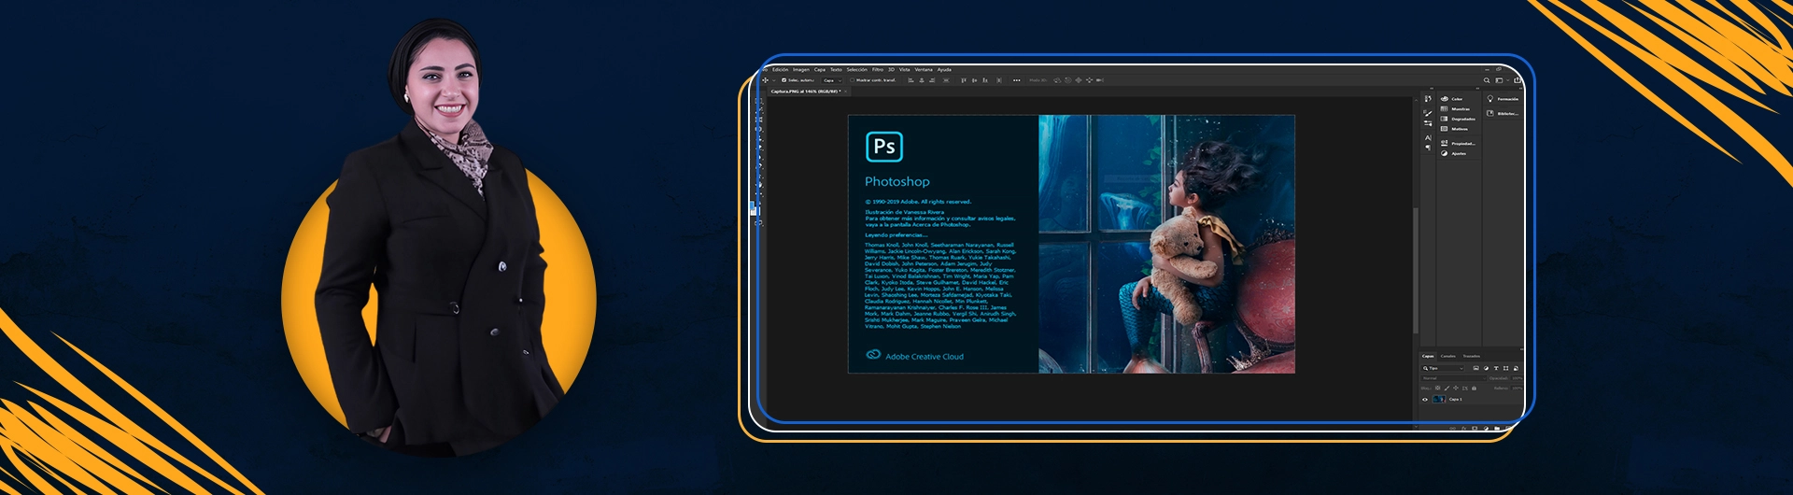Toggle pixel layer filter icon
1793x495 pixels.
1475,368
